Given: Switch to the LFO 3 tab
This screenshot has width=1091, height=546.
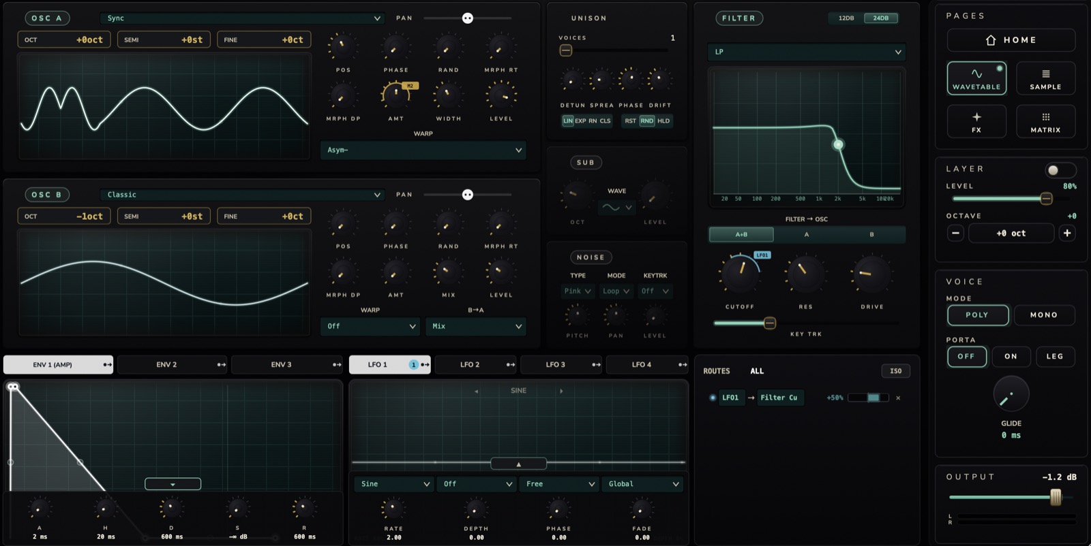Looking at the screenshot, I should (x=562, y=365).
